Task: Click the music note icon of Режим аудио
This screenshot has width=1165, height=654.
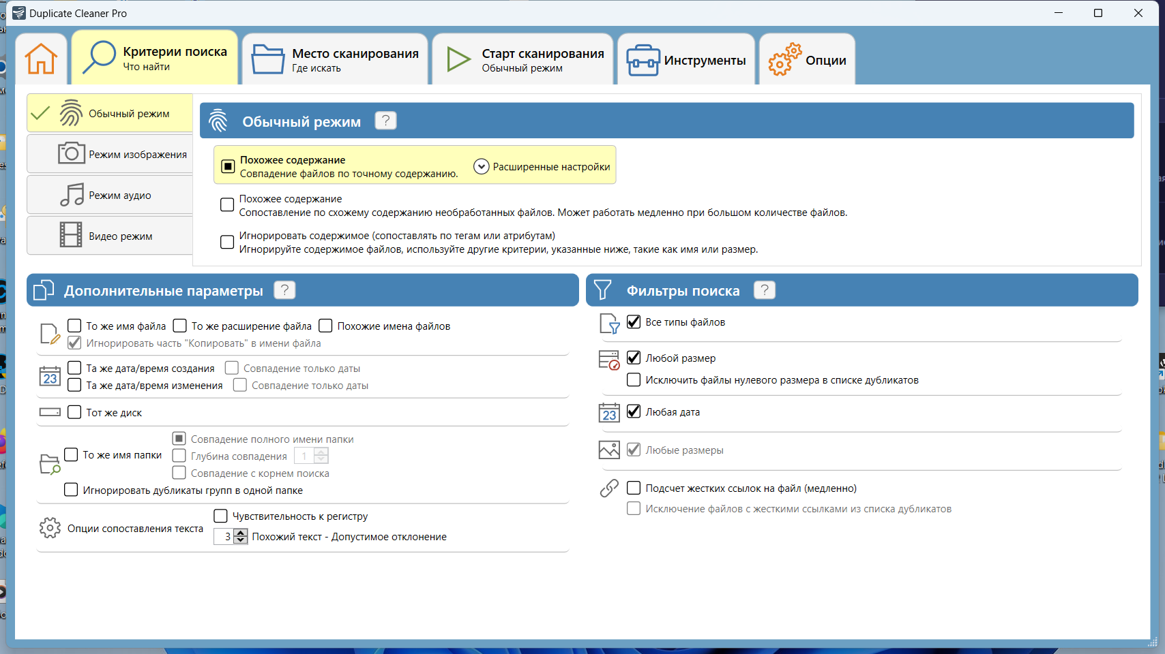Action: (x=72, y=195)
